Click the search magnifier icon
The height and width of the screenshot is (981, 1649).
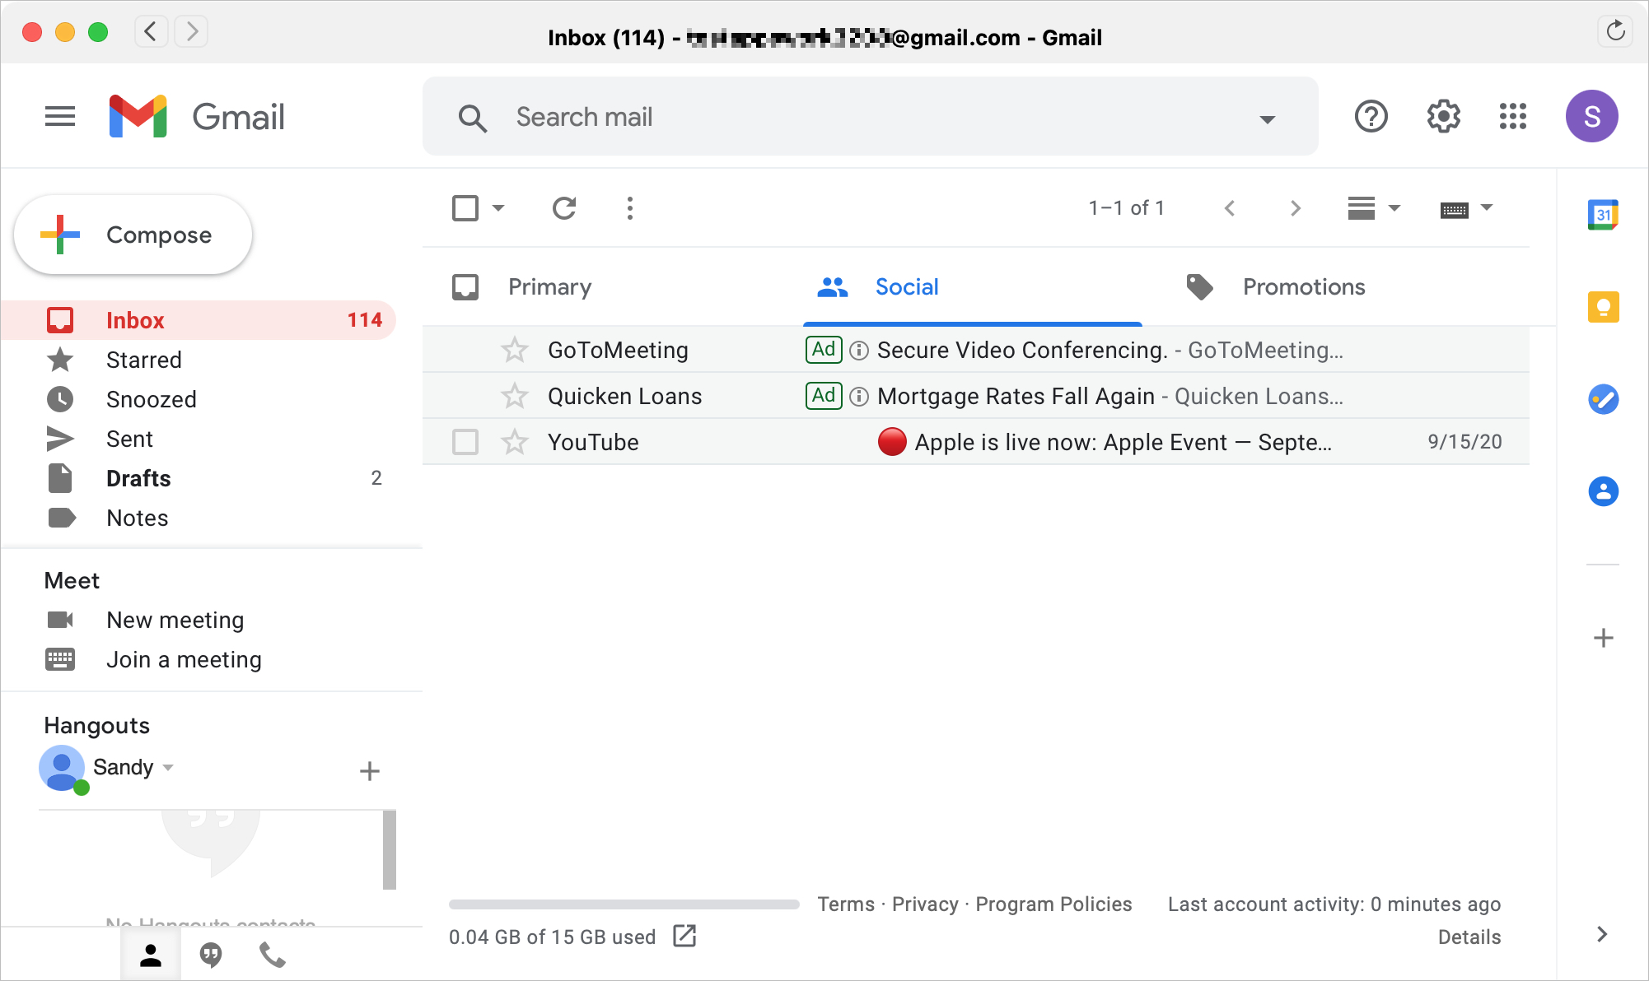(x=473, y=118)
